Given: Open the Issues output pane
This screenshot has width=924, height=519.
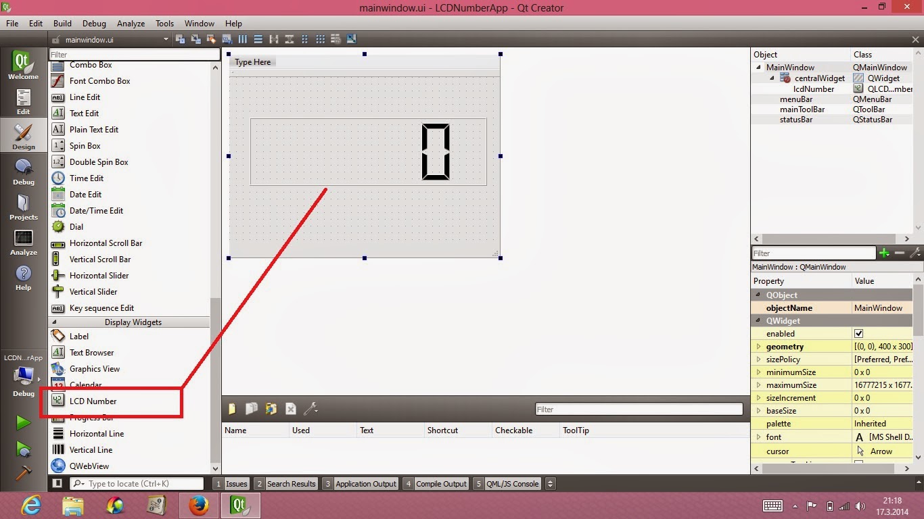Looking at the screenshot, I should (231, 483).
